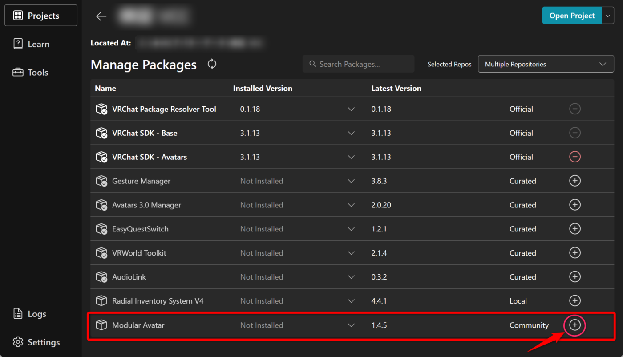The image size is (623, 357).
Task: Click the AudioLink package name
Action: pyautogui.click(x=129, y=277)
